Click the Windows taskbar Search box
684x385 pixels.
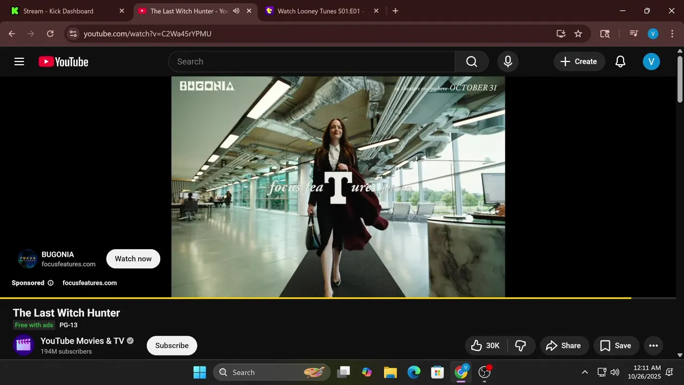pyautogui.click(x=271, y=372)
